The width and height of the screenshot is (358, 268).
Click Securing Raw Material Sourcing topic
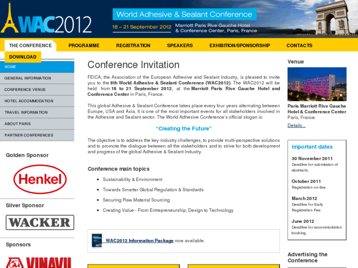point(136,200)
